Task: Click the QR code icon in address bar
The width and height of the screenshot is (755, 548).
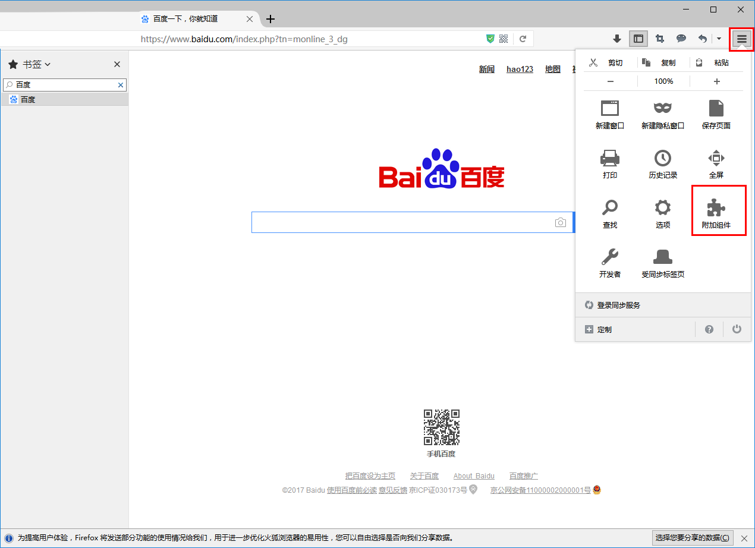Action: pyautogui.click(x=504, y=39)
